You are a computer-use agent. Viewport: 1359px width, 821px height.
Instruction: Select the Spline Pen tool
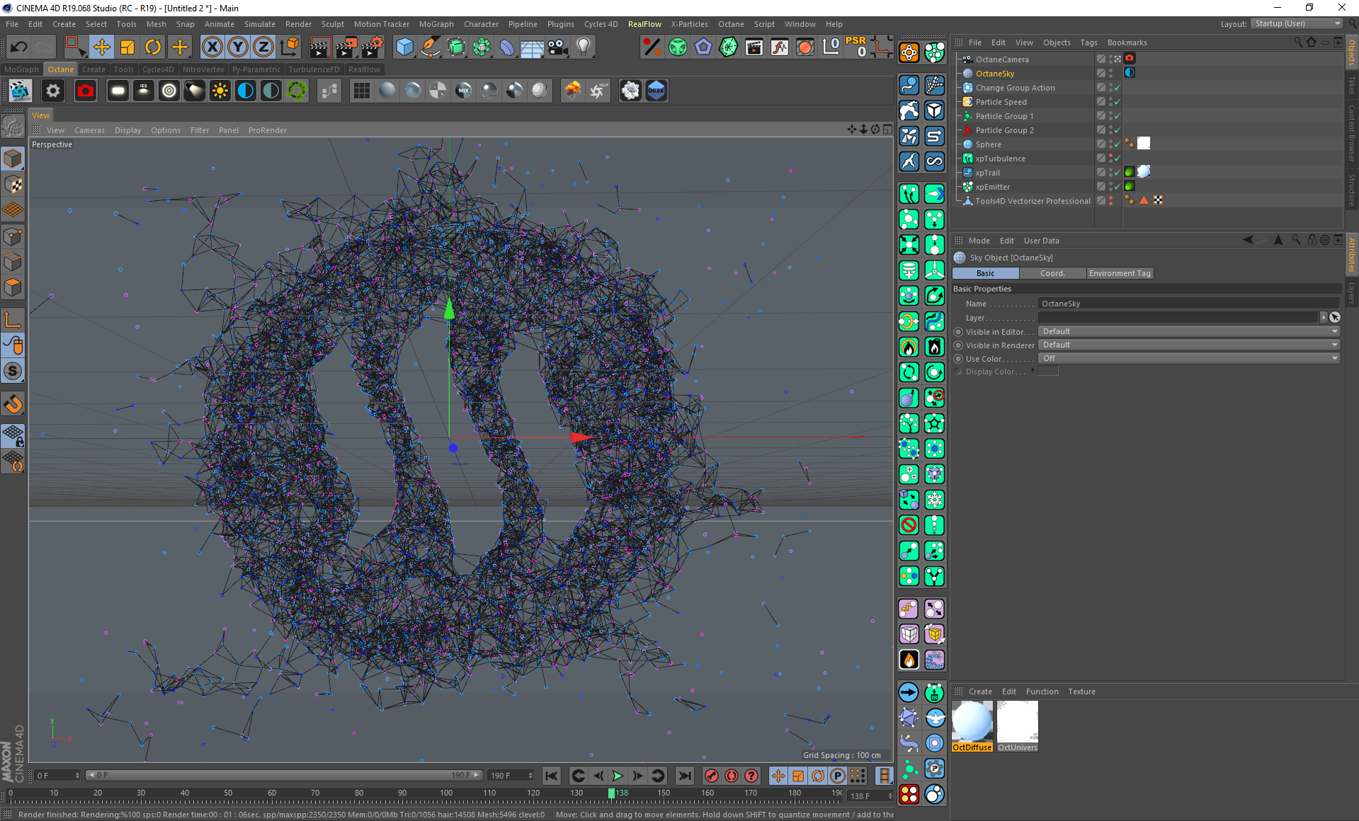click(x=430, y=47)
